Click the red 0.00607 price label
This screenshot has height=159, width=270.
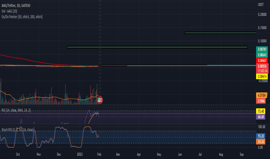point(262,60)
